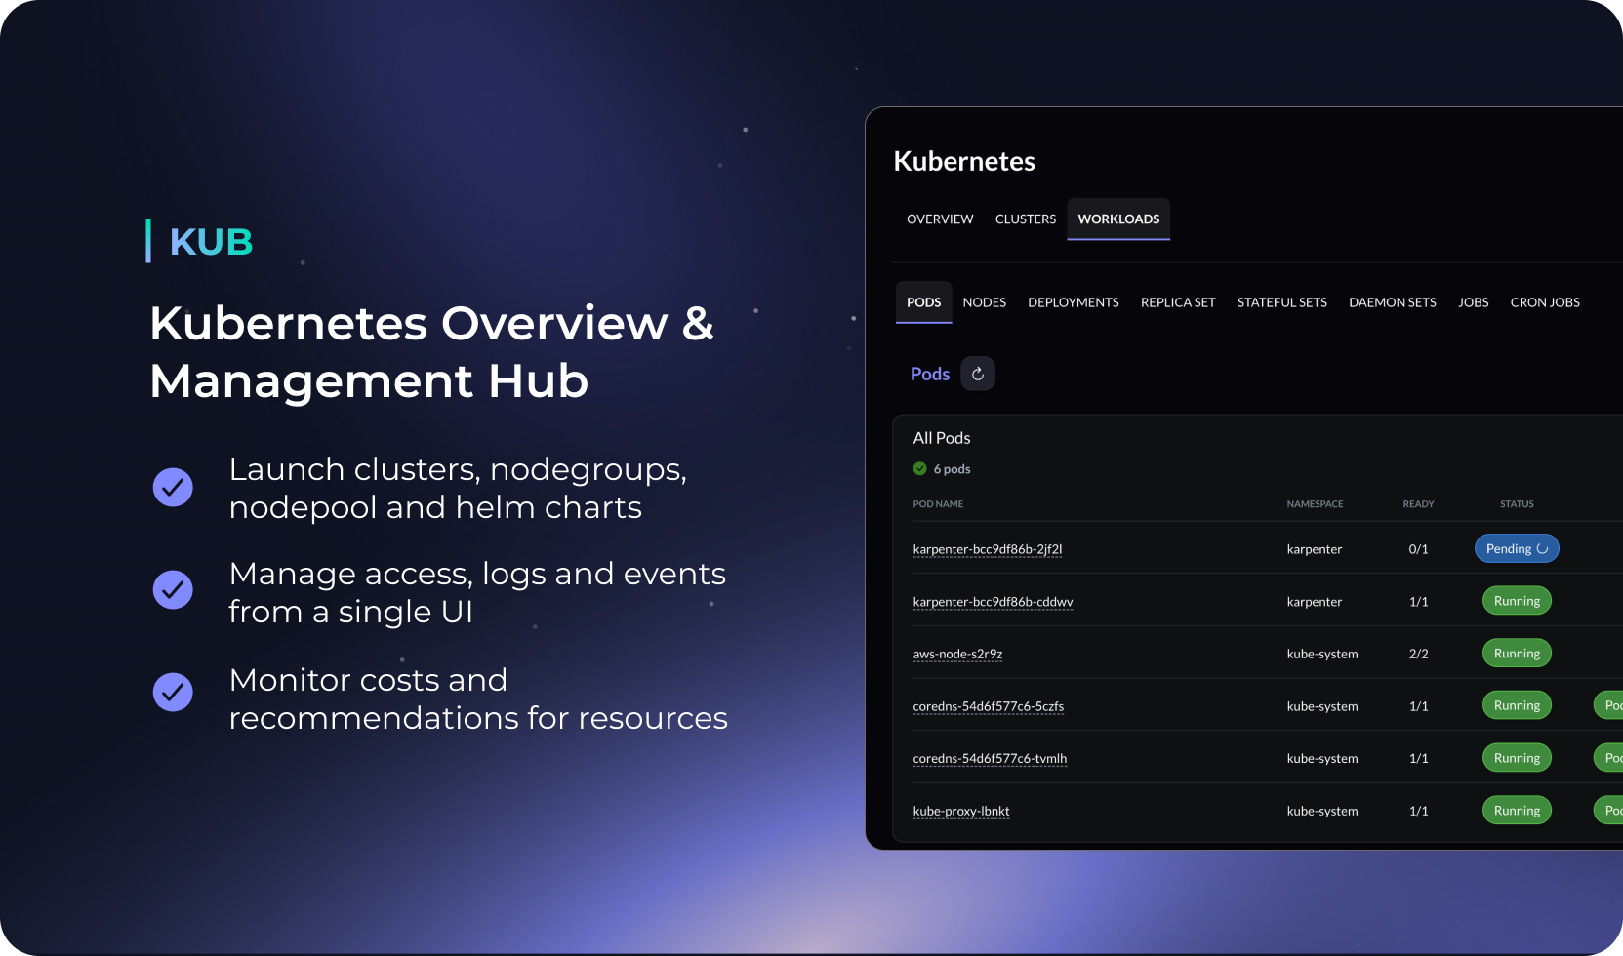Click the NAMESPACE column header
1623x956 pixels.
click(1315, 504)
